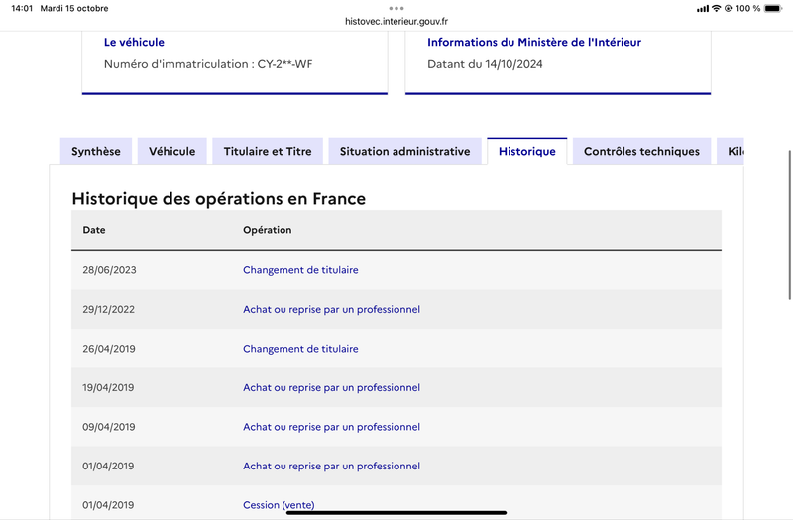Click the Le véhicule card heading
Viewport: 793px width, 520px height.
pyautogui.click(x=134, y=42)
